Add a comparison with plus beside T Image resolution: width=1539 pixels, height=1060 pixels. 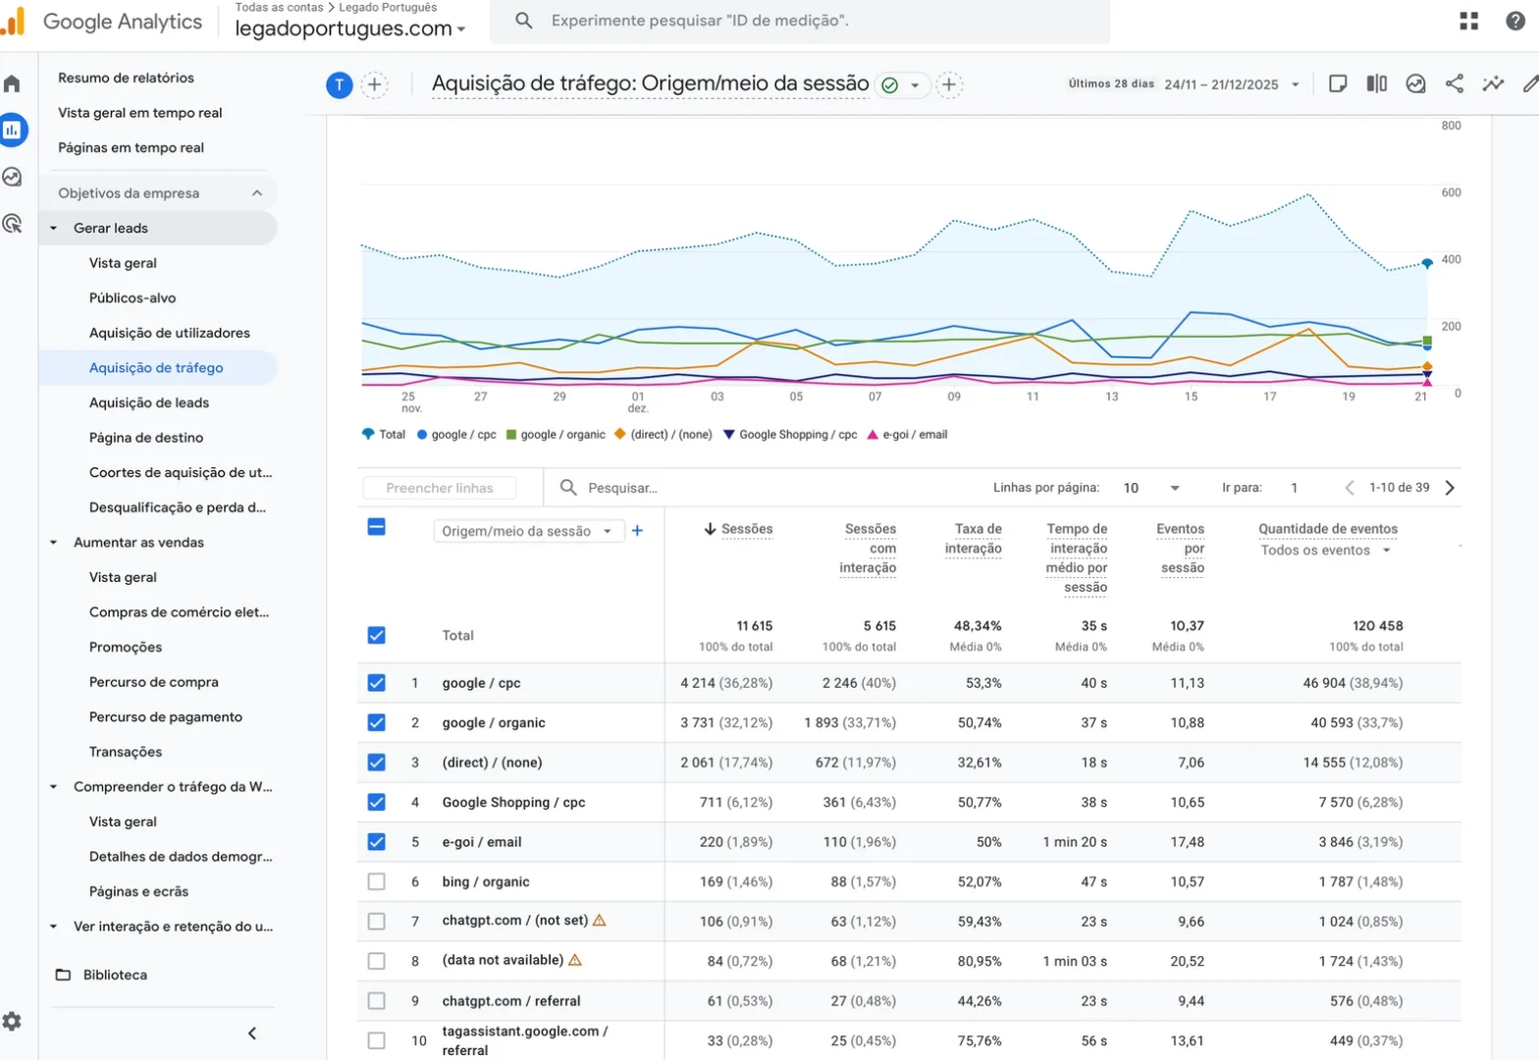click(x=374, y=85)
